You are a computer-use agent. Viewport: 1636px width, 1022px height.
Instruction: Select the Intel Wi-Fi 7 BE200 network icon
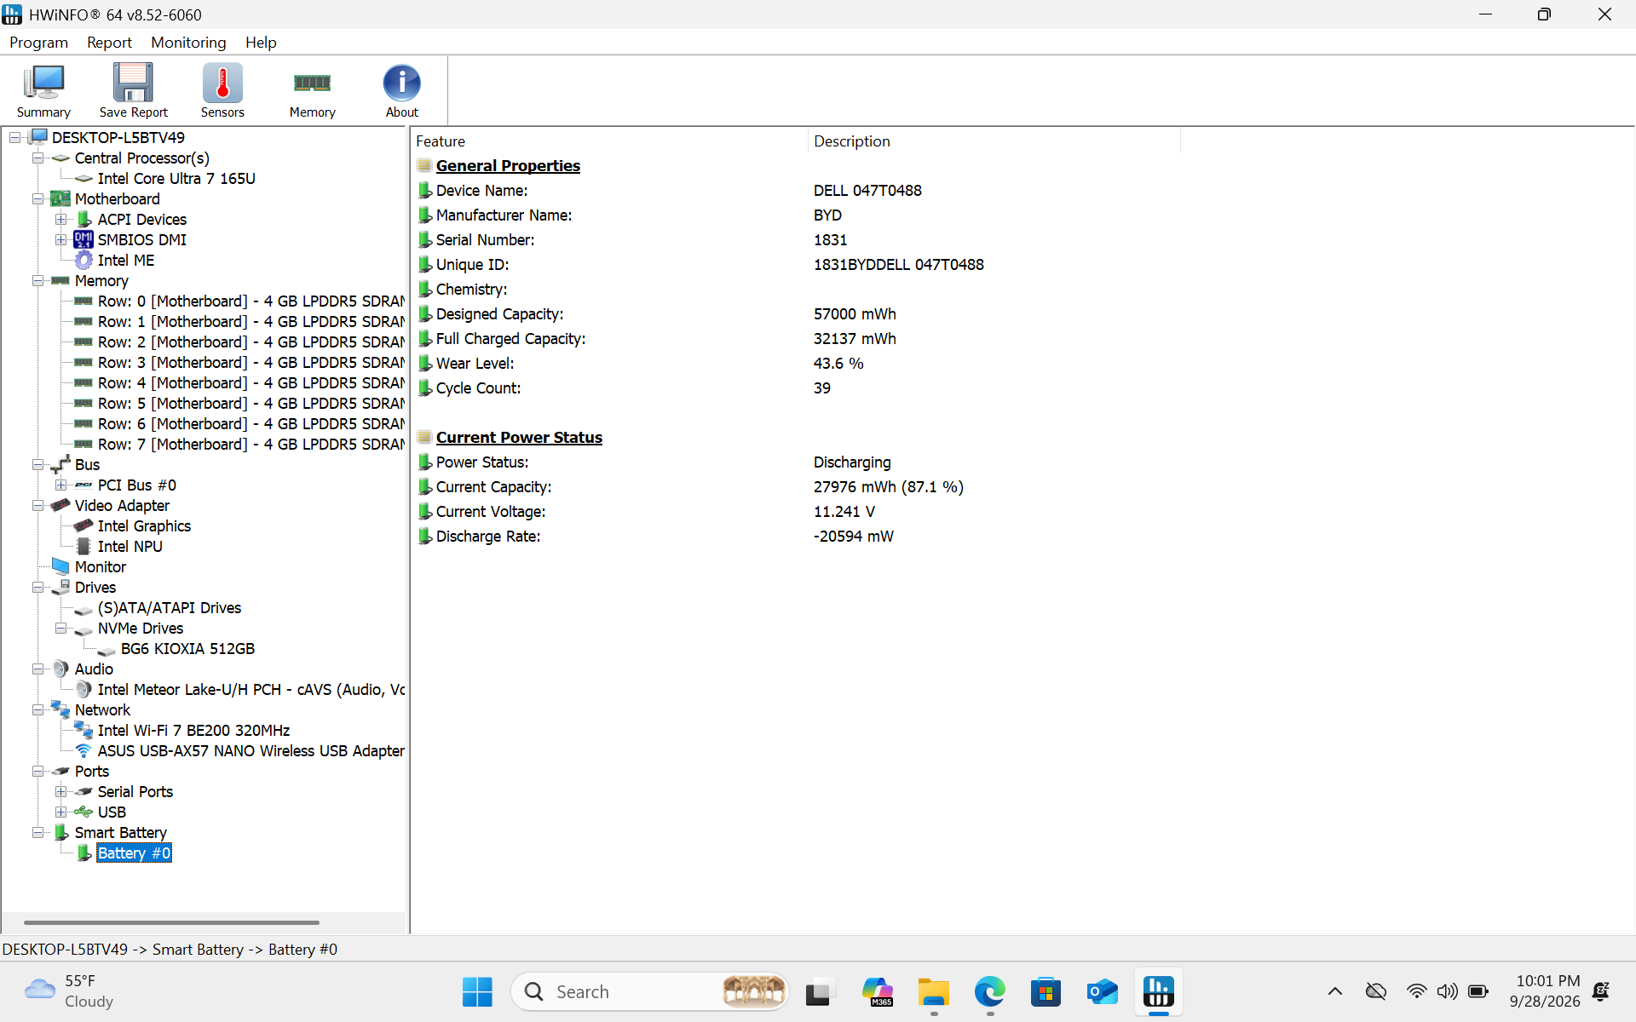pyautogui.click(x=84, y=731)
